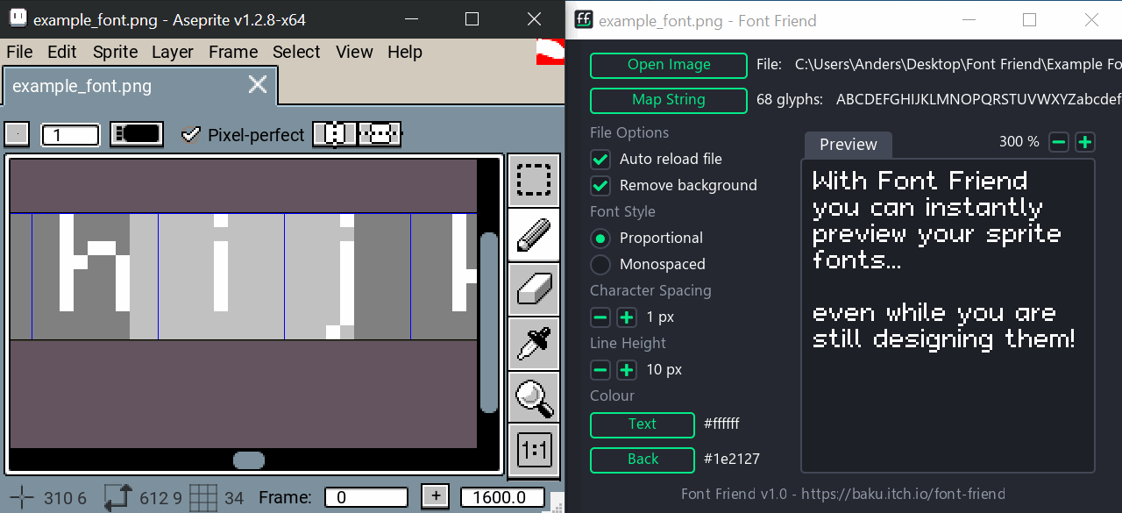Decrease Line Height with minus button
The image size is (1122, 513).
click(x=600, y=370)
